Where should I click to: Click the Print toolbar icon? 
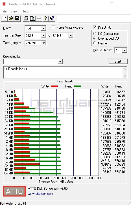pos(26,18)
